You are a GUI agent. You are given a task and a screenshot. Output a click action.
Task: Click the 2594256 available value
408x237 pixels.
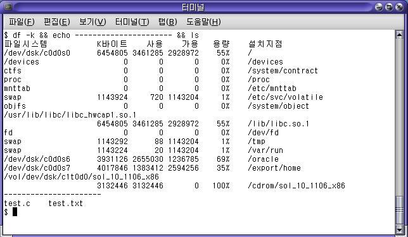tap(183, 167)
